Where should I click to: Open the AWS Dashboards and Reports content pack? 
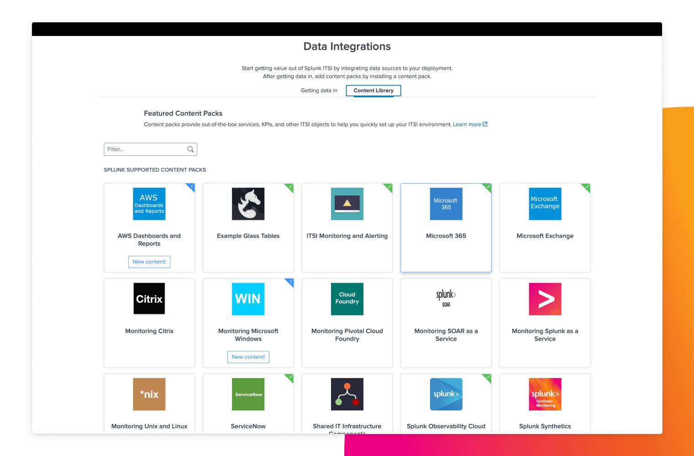[149, 204]
